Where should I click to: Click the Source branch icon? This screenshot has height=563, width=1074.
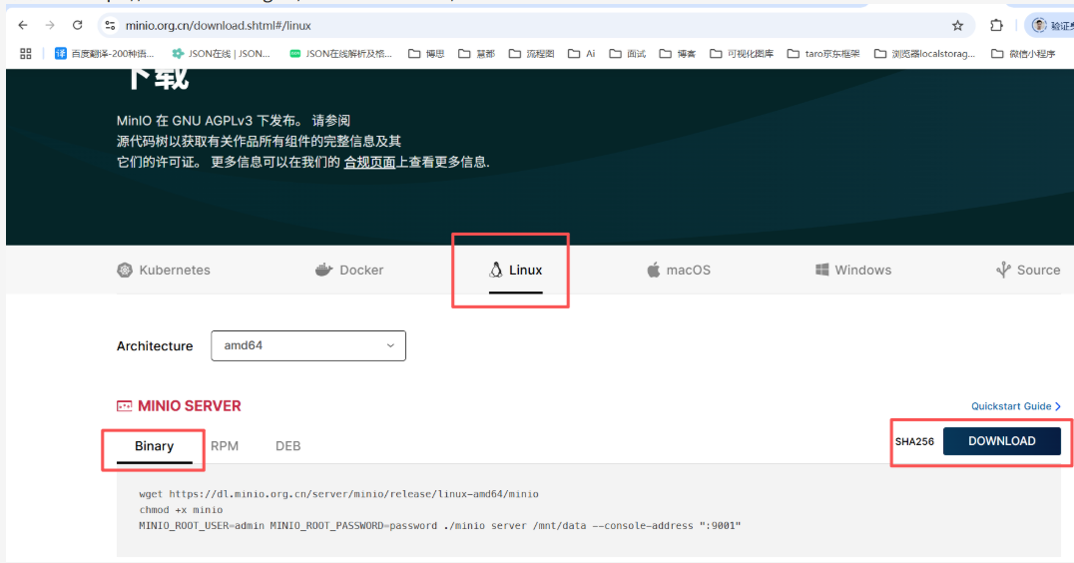pyautogui.click(x=1003, y=270)
